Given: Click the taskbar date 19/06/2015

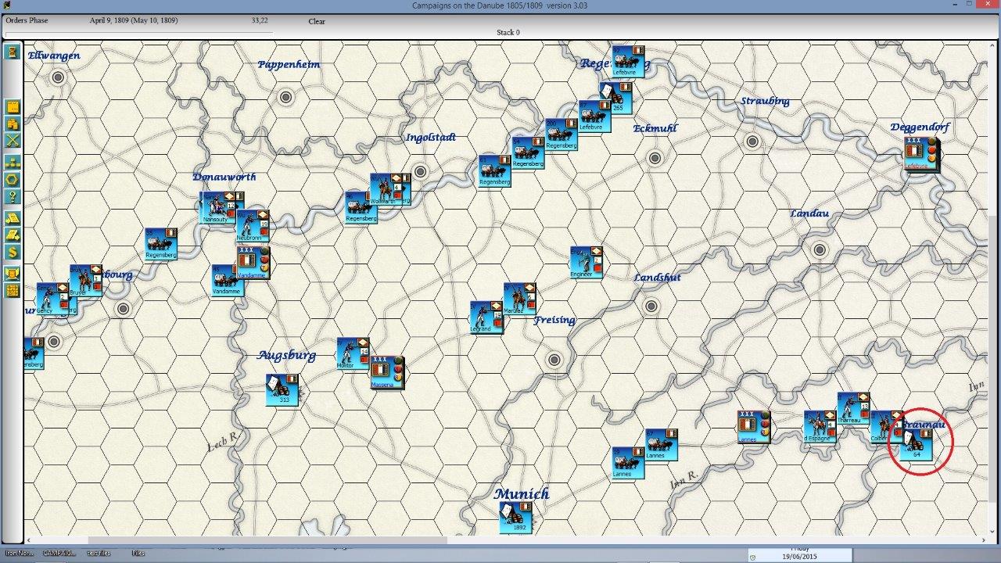Looking at the screenshot, I should (798, 557).
